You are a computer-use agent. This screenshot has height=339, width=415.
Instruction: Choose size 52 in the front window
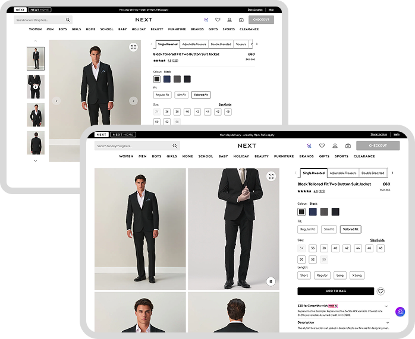coord(313,259)
